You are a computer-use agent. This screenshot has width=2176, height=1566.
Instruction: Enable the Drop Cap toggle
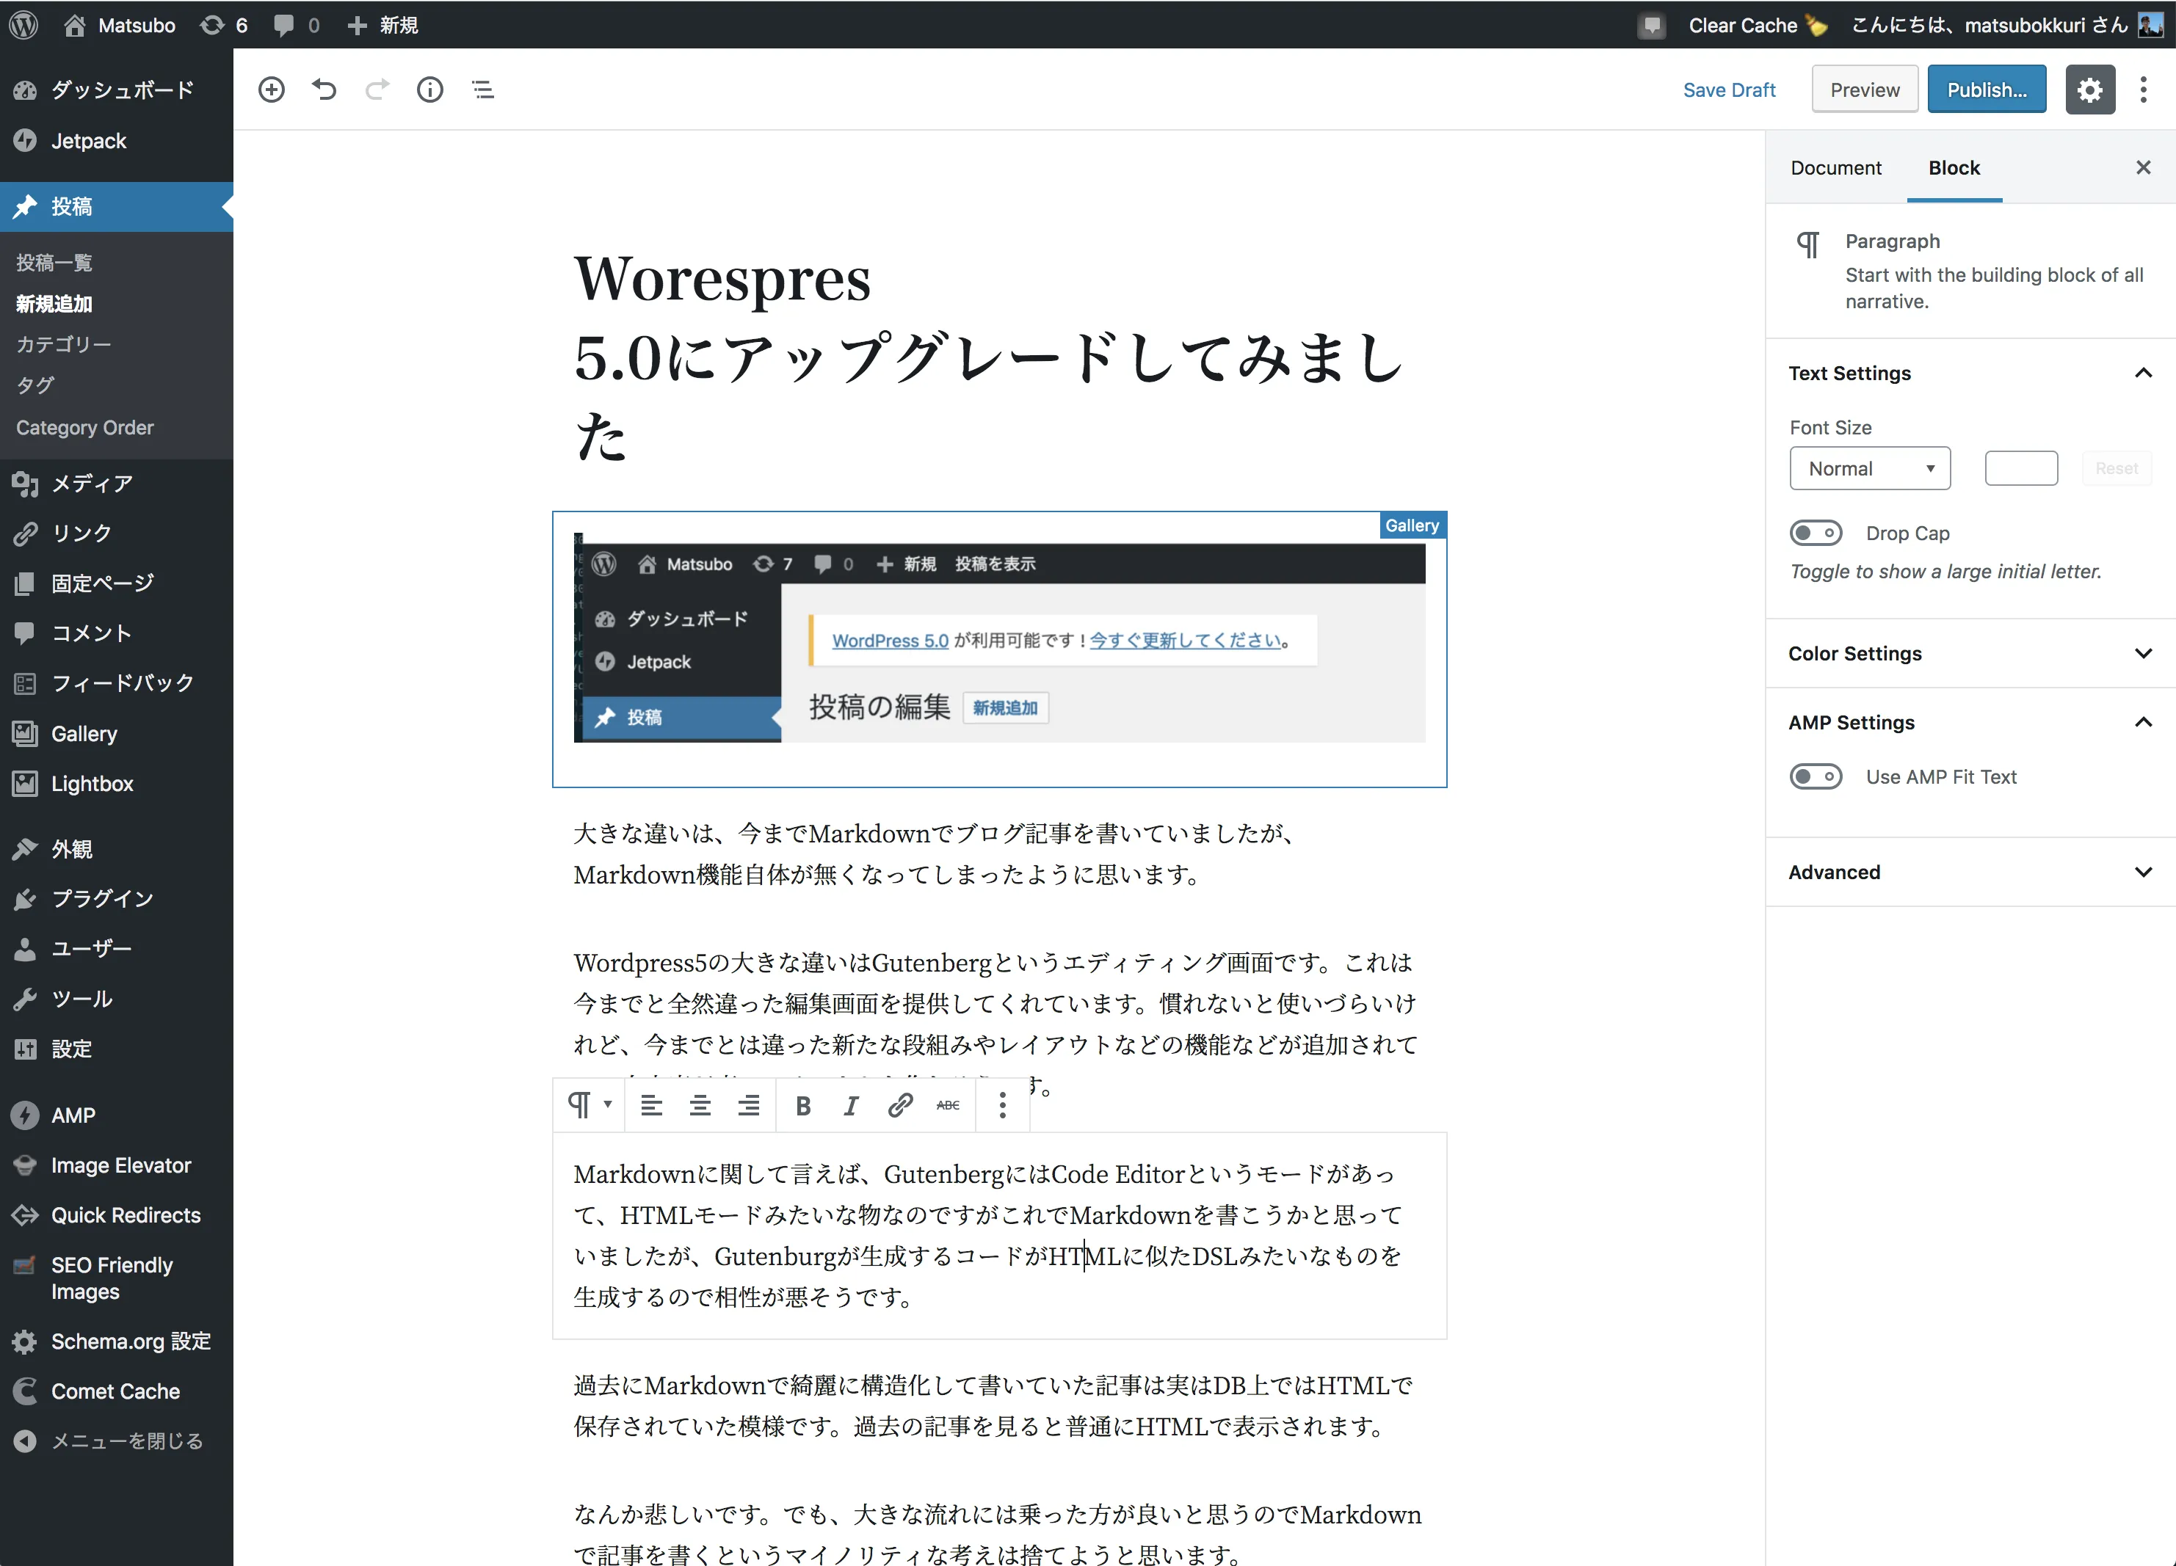1816,533
